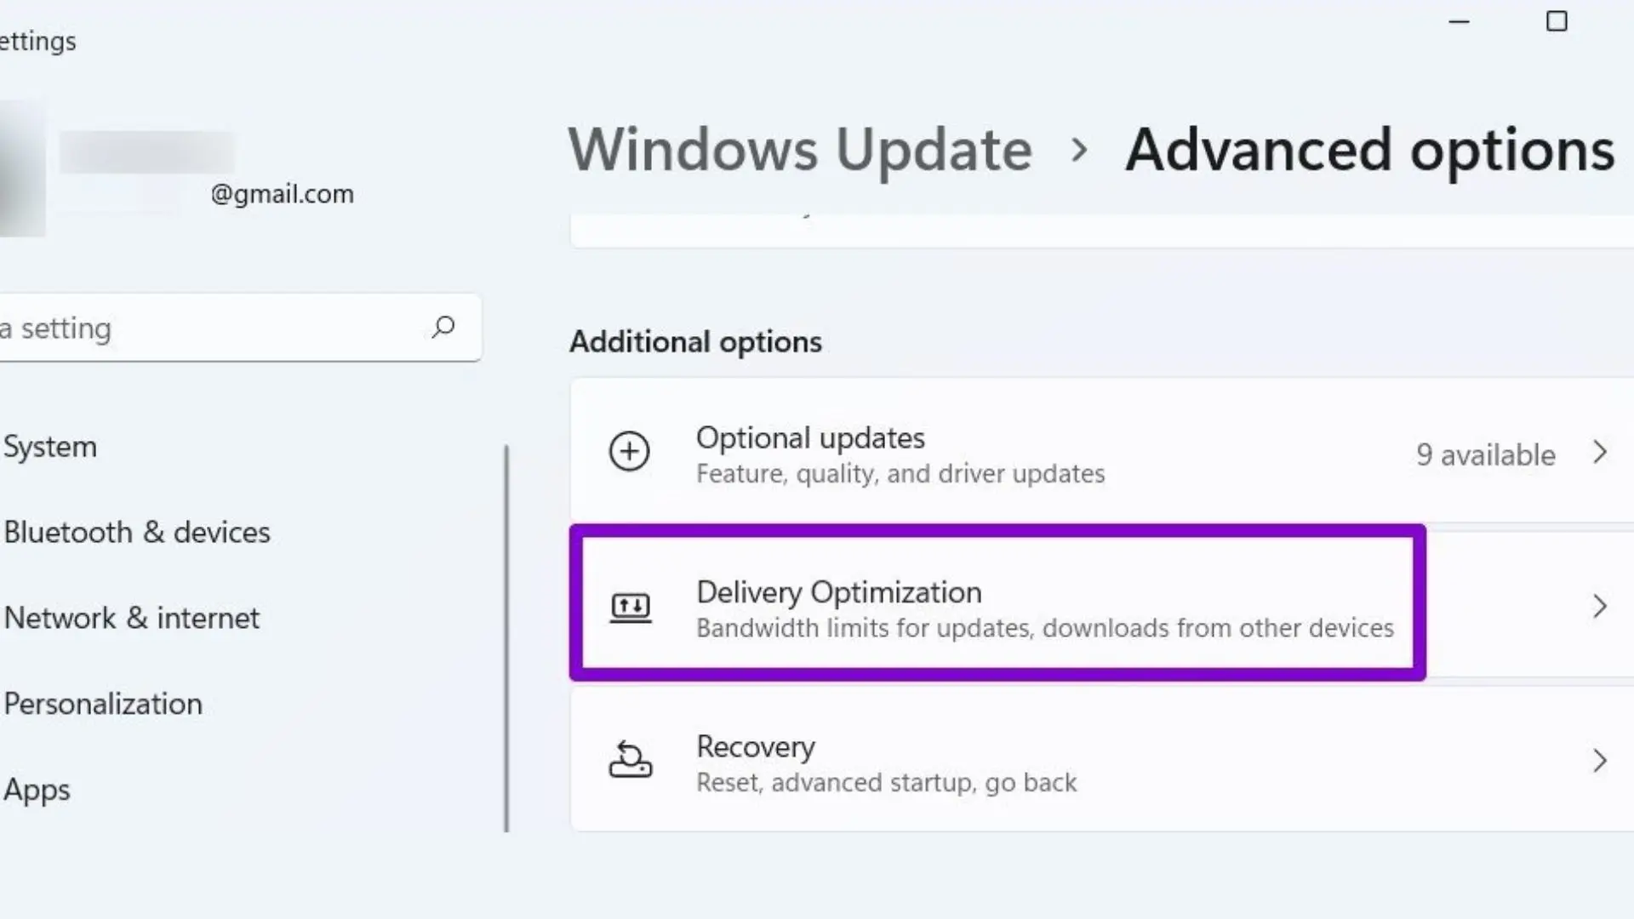Click the account email ending in @gmail.com
The width and height of the screenshot is (1634, 919).
click(x=282, y=194)
